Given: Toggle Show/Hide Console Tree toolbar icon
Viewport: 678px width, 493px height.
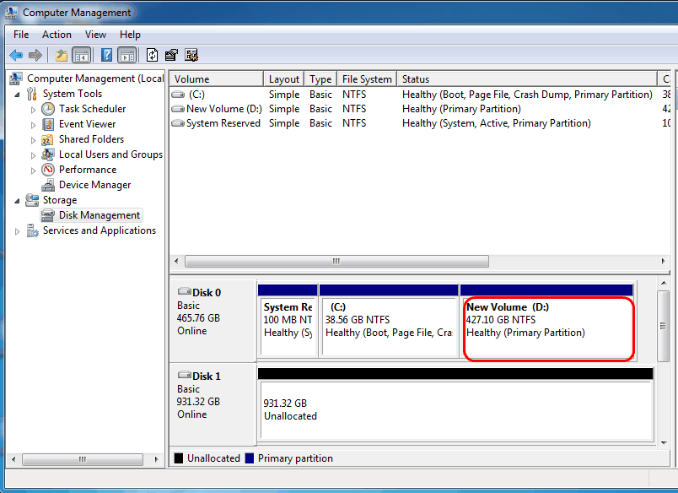Looking at the screenshot, I should click(81, 55).
